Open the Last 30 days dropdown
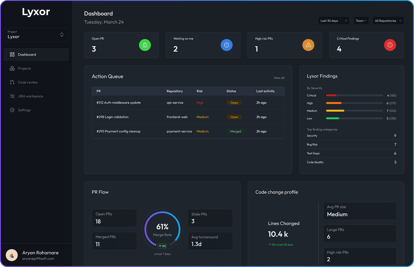Viewport: 414px width, 267px height. (334, 21)
